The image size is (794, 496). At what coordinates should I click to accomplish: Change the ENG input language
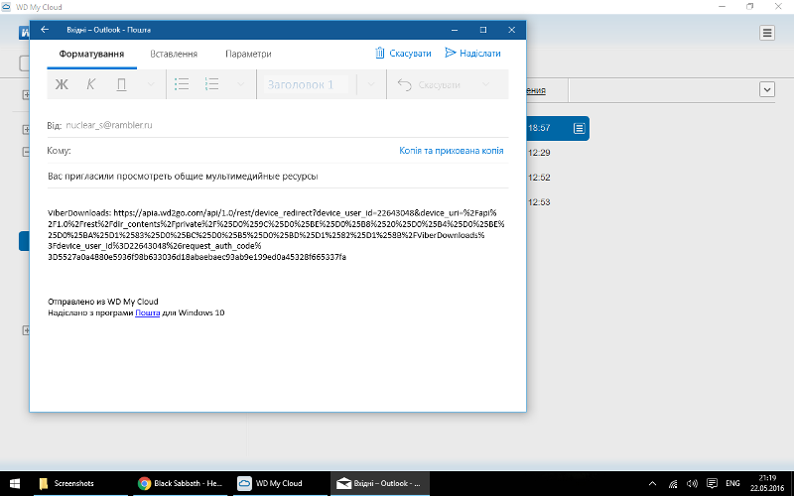pyautogui.click(x=732, y=483)
